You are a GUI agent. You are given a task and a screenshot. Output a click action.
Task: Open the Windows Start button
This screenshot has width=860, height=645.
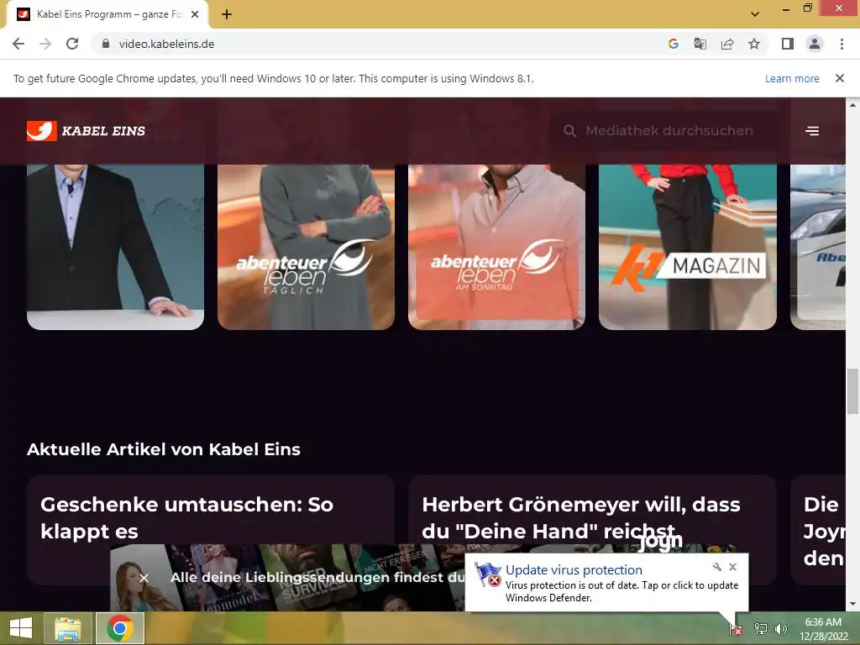(x=20, y=628)
